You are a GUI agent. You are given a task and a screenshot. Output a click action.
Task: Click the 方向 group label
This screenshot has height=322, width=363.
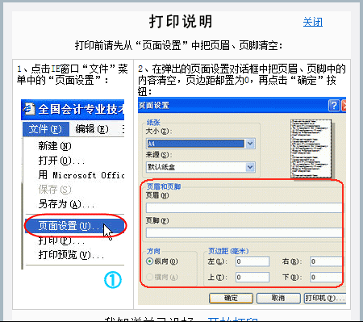pyautogui.click(x=153, y=251)
